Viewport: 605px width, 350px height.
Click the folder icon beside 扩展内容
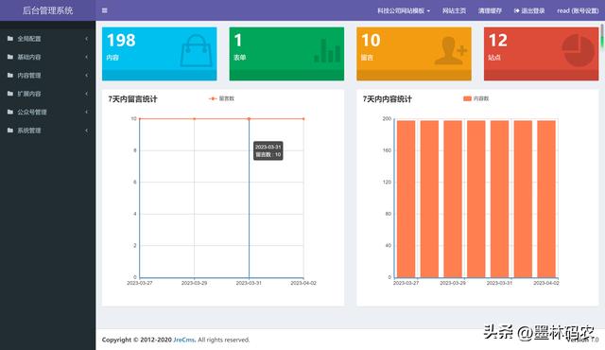pos(10,94)
